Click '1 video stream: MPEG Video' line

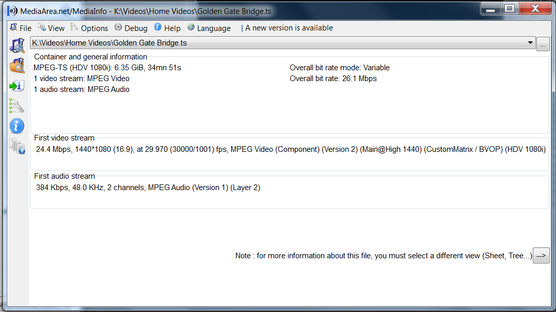[x=82, y=79]
